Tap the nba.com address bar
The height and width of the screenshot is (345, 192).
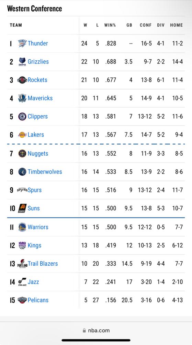coord(96,330)
